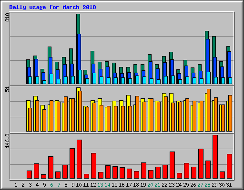Click the 'Daily usage for March 2010' title
The width and height of the screenshot is (244, 190).
pyautogui.click(x=52, y=7)
